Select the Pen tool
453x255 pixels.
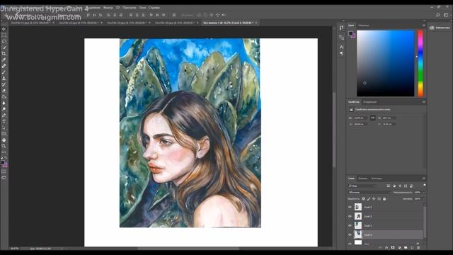4,115
